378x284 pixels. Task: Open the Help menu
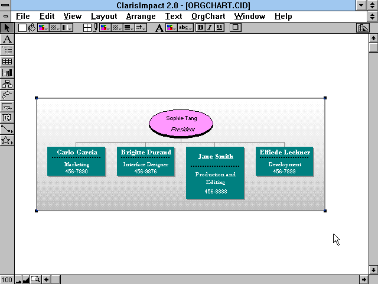click(x=283, y=17)
